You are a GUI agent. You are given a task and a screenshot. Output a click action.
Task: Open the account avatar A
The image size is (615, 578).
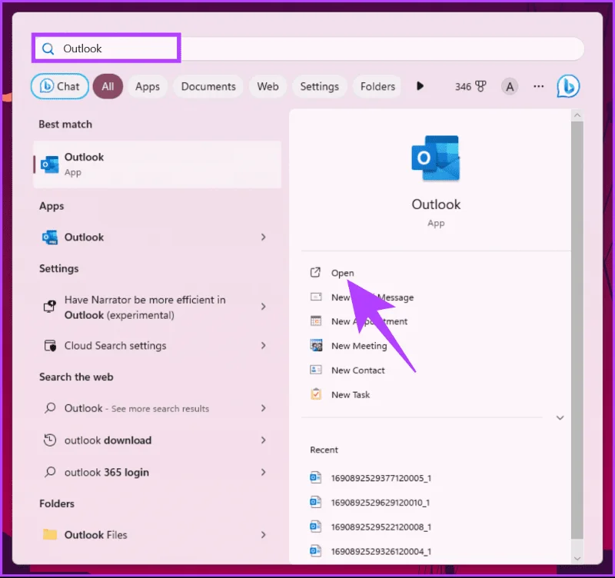510,86
